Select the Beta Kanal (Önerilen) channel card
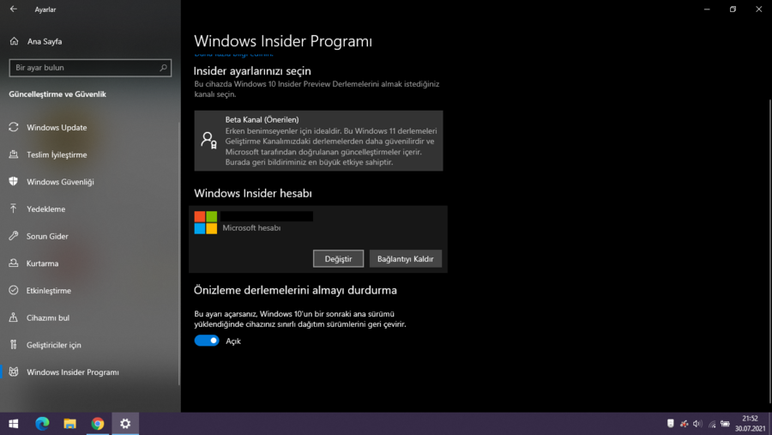This screenshot has width=772, height=435. (x=318, y=141)
